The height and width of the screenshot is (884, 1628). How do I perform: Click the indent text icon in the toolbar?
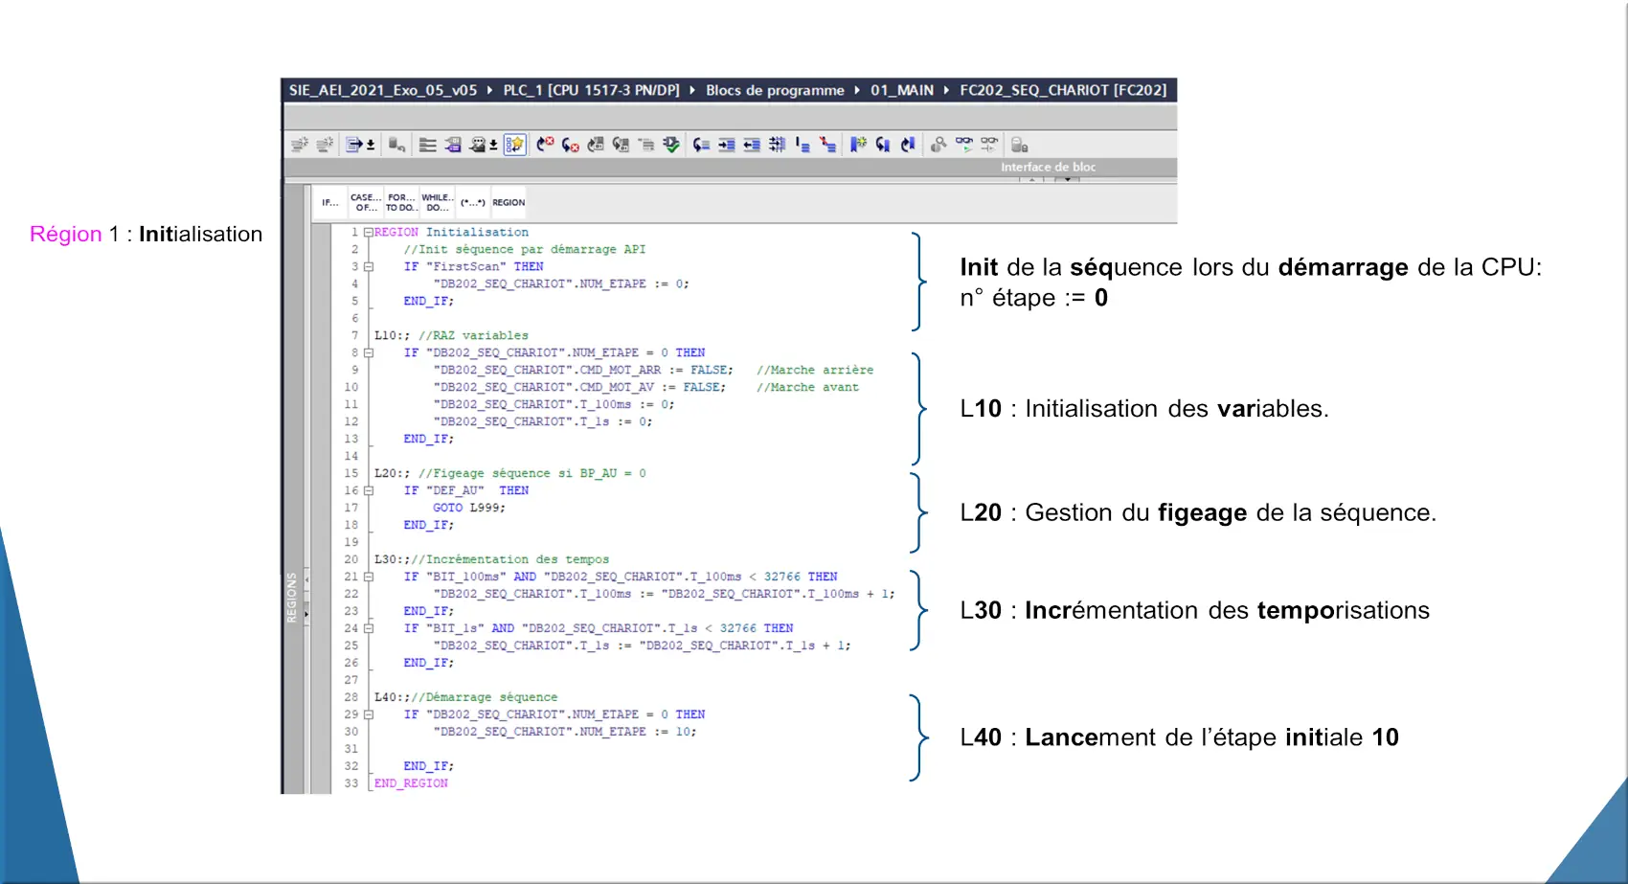pos(727,145)
